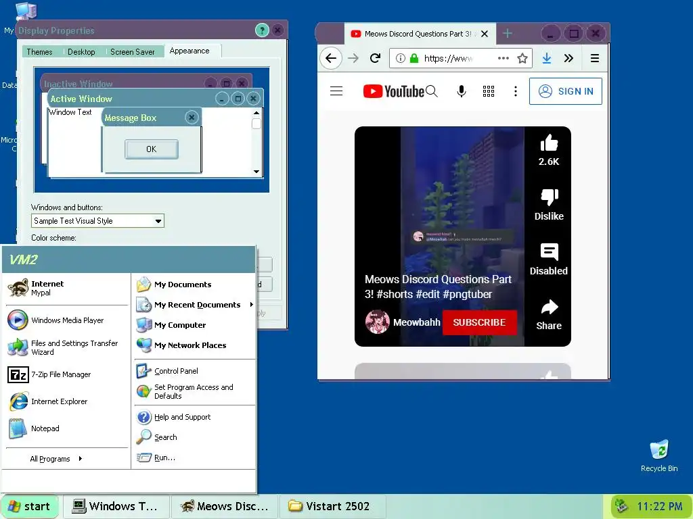Switch to the Screen Saver tab

coord(133,51)
